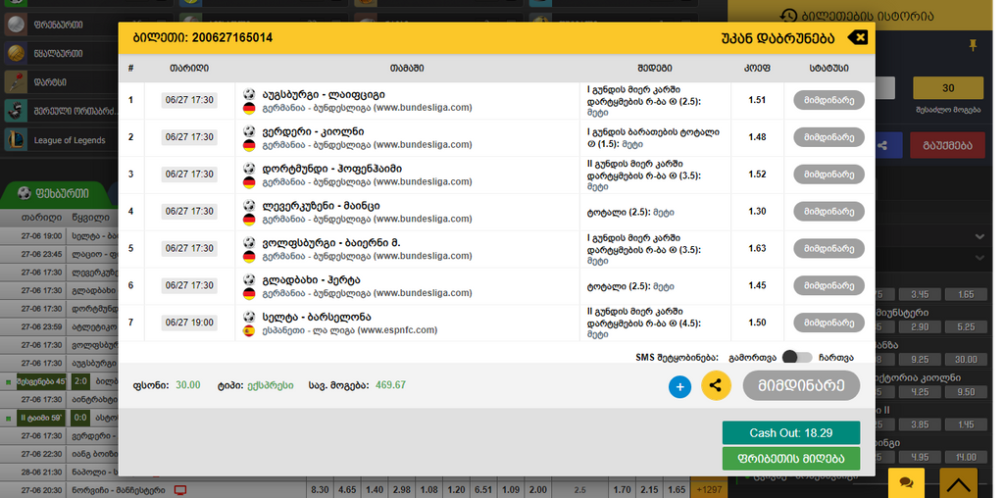The height and width of the screenshot is (498, 1004).
Task: Click match name აუგსბურგი - ლაიფციგი
Action: [x=324, y=95]
